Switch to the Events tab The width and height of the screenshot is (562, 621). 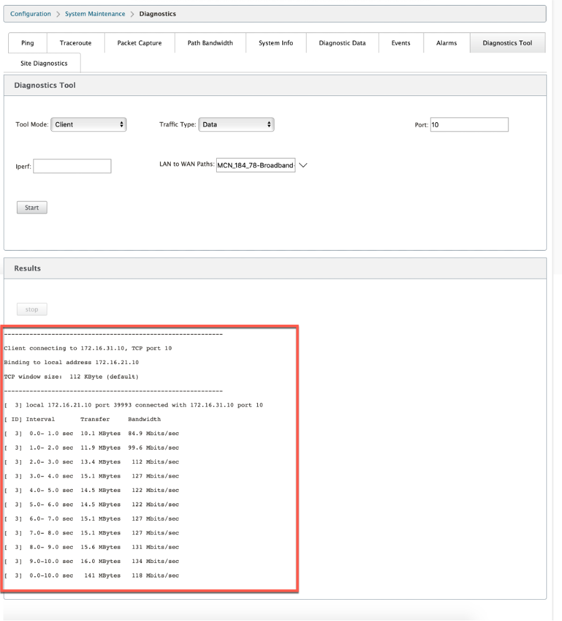(401, 43)
